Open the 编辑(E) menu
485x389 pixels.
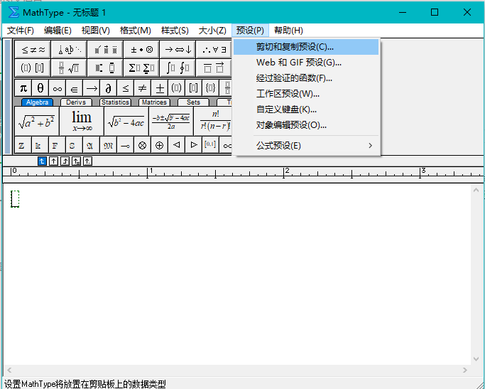58,31
